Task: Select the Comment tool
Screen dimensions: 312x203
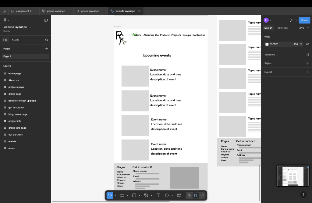Action: pyautogui.click(x=167, y=195)
